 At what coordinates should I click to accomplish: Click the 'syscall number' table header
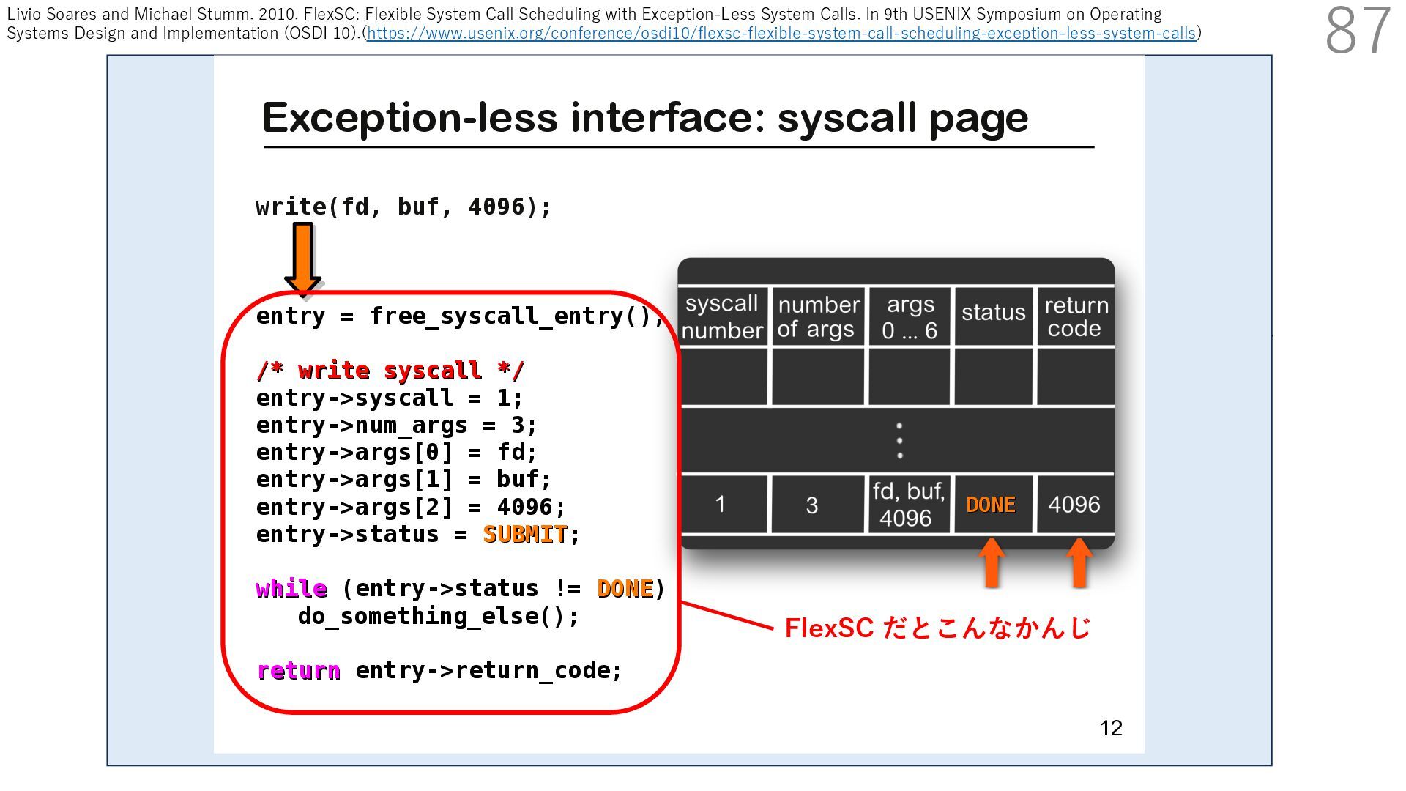tap(722, 317)
